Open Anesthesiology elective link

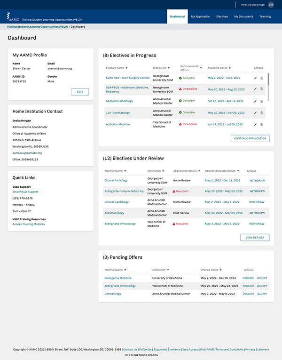(114, 213)
